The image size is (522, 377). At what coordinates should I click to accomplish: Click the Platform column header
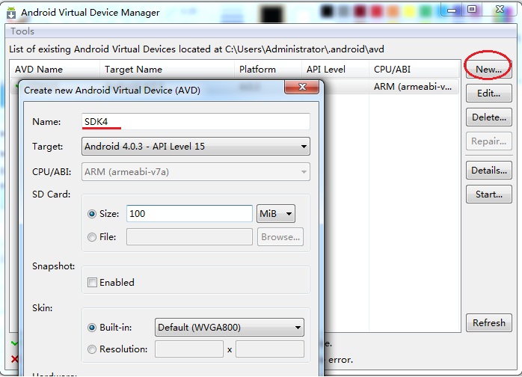click(x=268, y=70)
